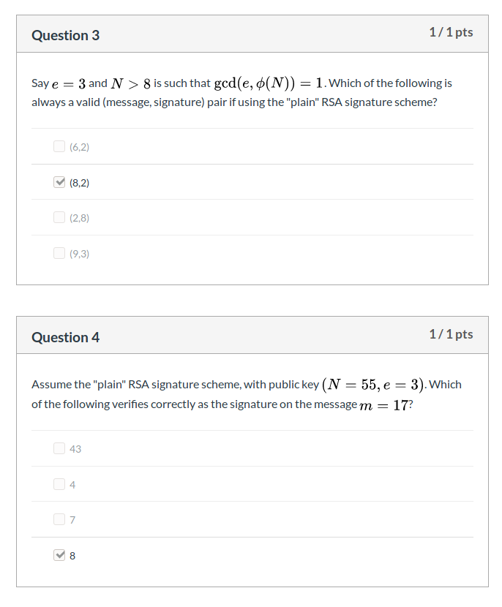Enable the checkbox for answer 7

point(59,520)
